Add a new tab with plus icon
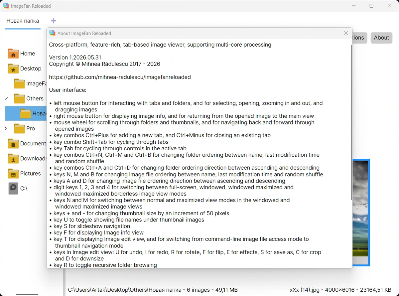The width and height of the screenshot is (399, 296). pyautogui.click(x=54, y=21)
